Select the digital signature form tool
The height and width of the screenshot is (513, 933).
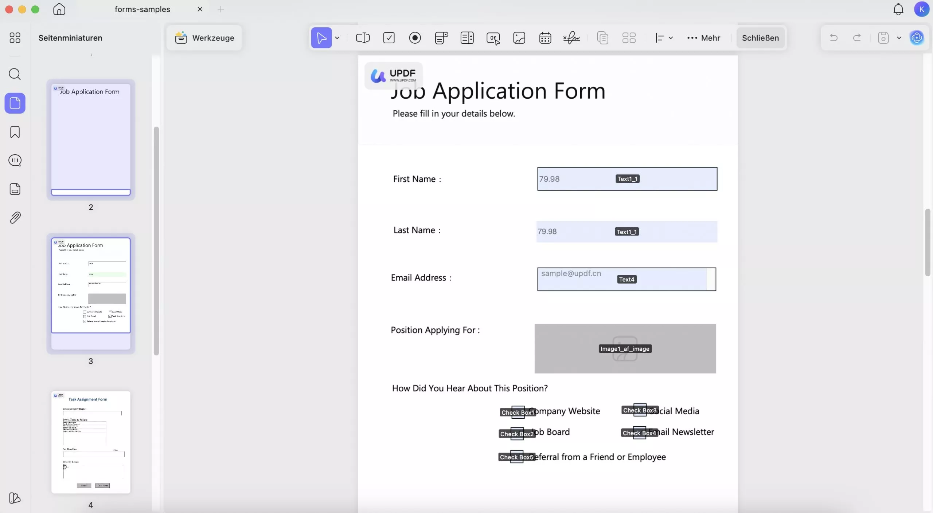[571, 38]
